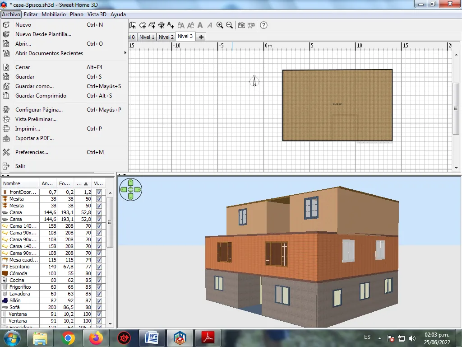Toggle visibility checkbox for Escritorio

(99, 267)
